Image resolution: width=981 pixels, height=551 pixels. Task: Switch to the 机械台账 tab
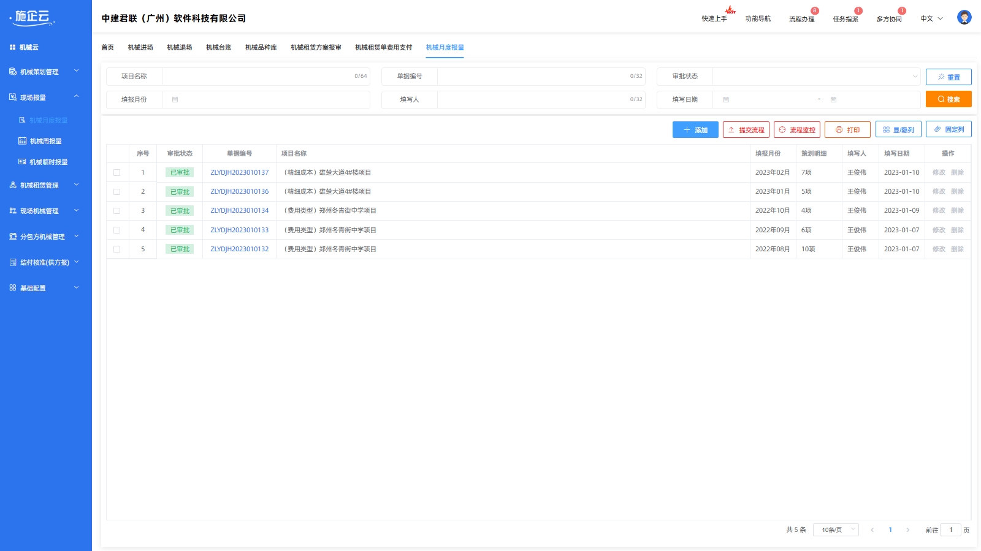218,48
